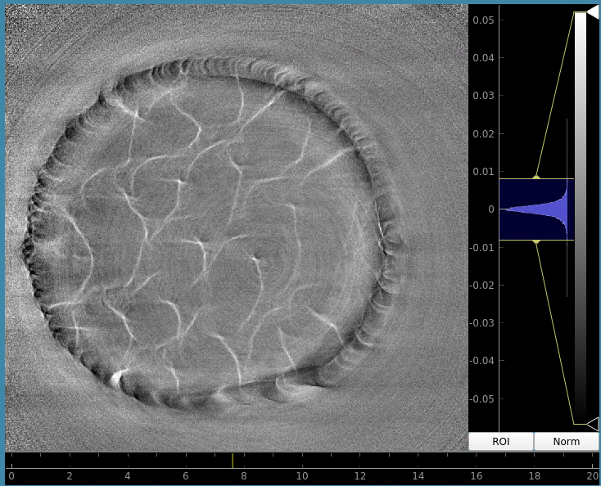Click timeline axis label 10
This screenshot has width=601, height=486.
[x=302, y=476]
